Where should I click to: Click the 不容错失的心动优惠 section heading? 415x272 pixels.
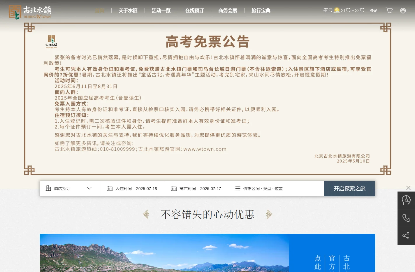[x=207, y=214]
